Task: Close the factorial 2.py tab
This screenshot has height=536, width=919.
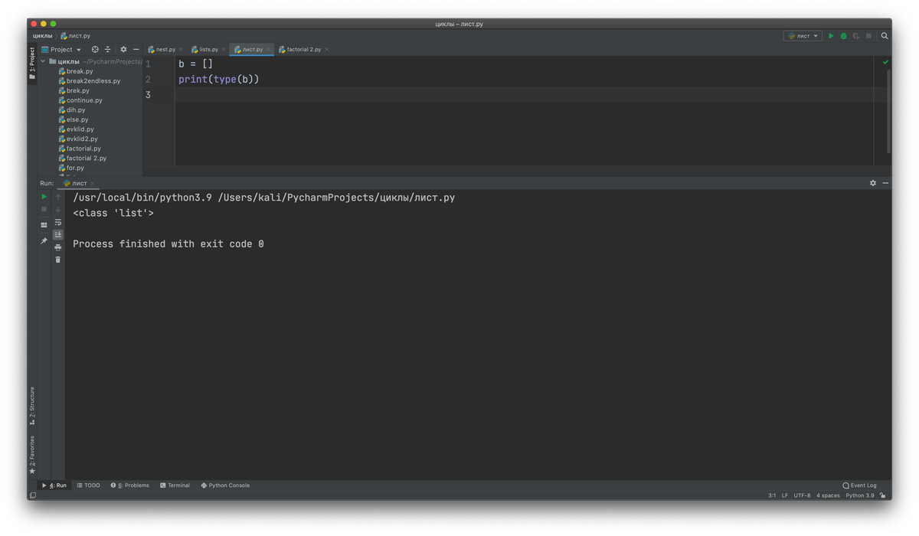Action: coord(326,50)
